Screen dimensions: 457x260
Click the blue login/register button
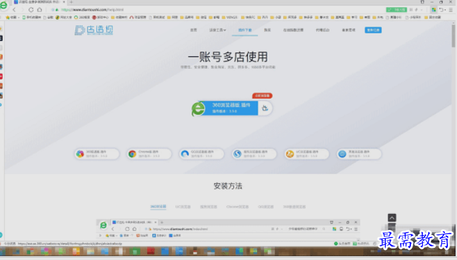click(373, 30)
